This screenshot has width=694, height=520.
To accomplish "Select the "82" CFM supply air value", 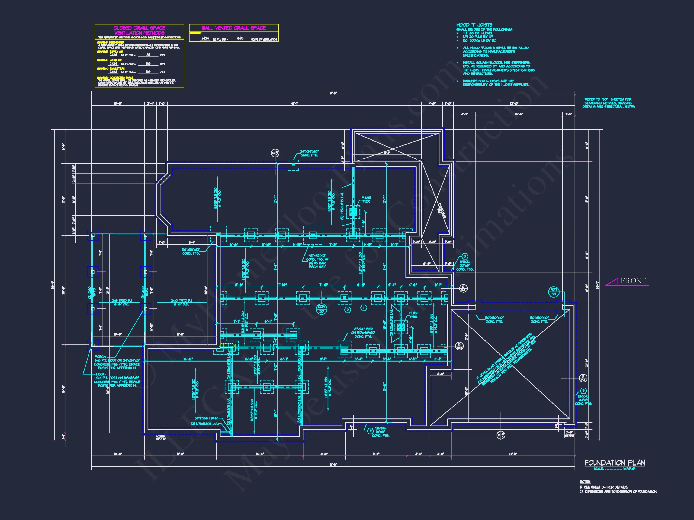I will coord(148,55).
